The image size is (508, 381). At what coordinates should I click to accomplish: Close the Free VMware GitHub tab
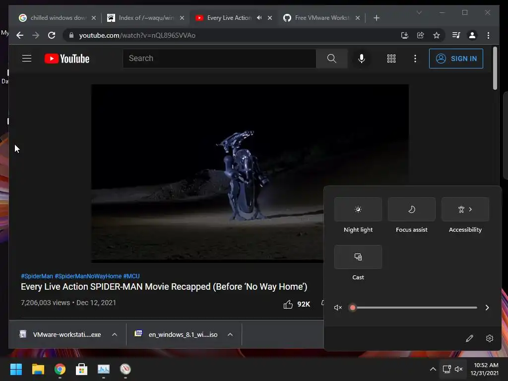tap(358, 18)
